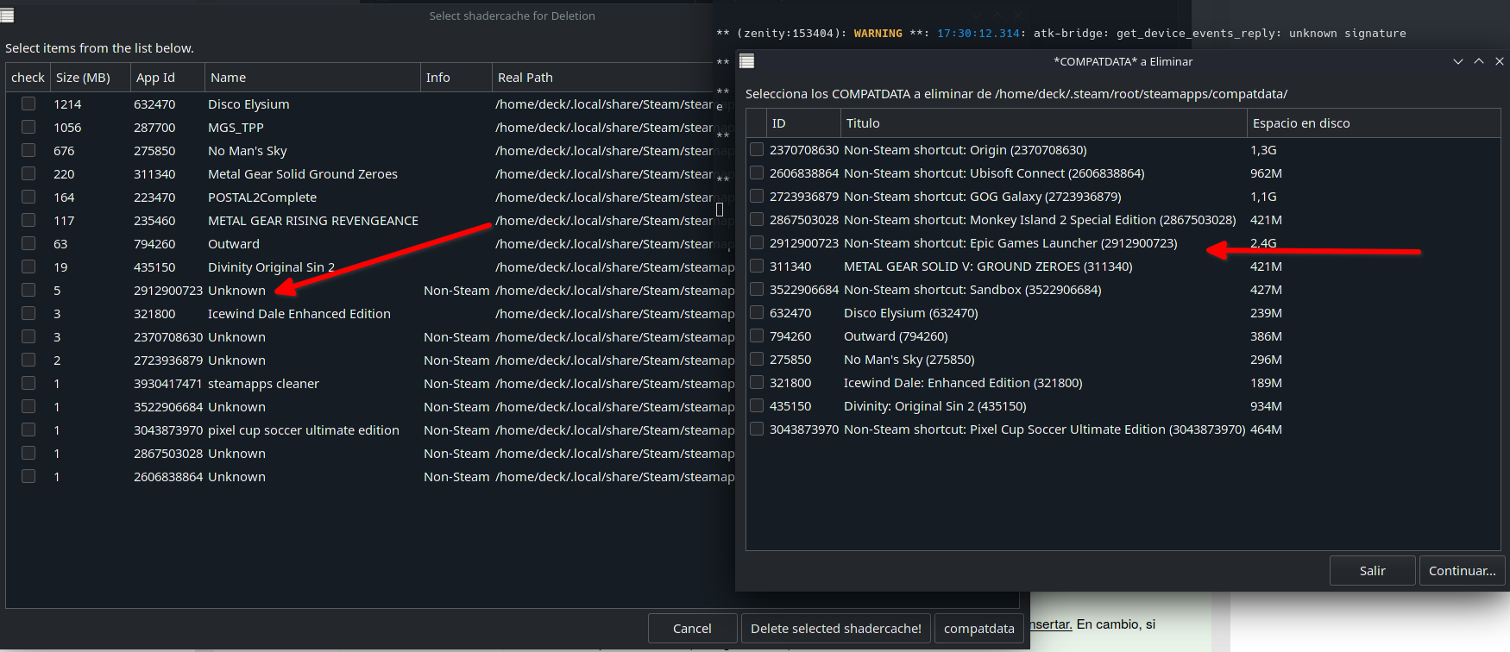
Task: Click the 962M disk space value
Action: (1266, 173)
